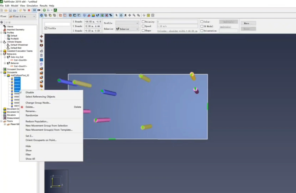This screenshot has width=296, height=193.
Task: Select the first stairs drawing tool
Action: pyautogui.click(x=41, y=68)
